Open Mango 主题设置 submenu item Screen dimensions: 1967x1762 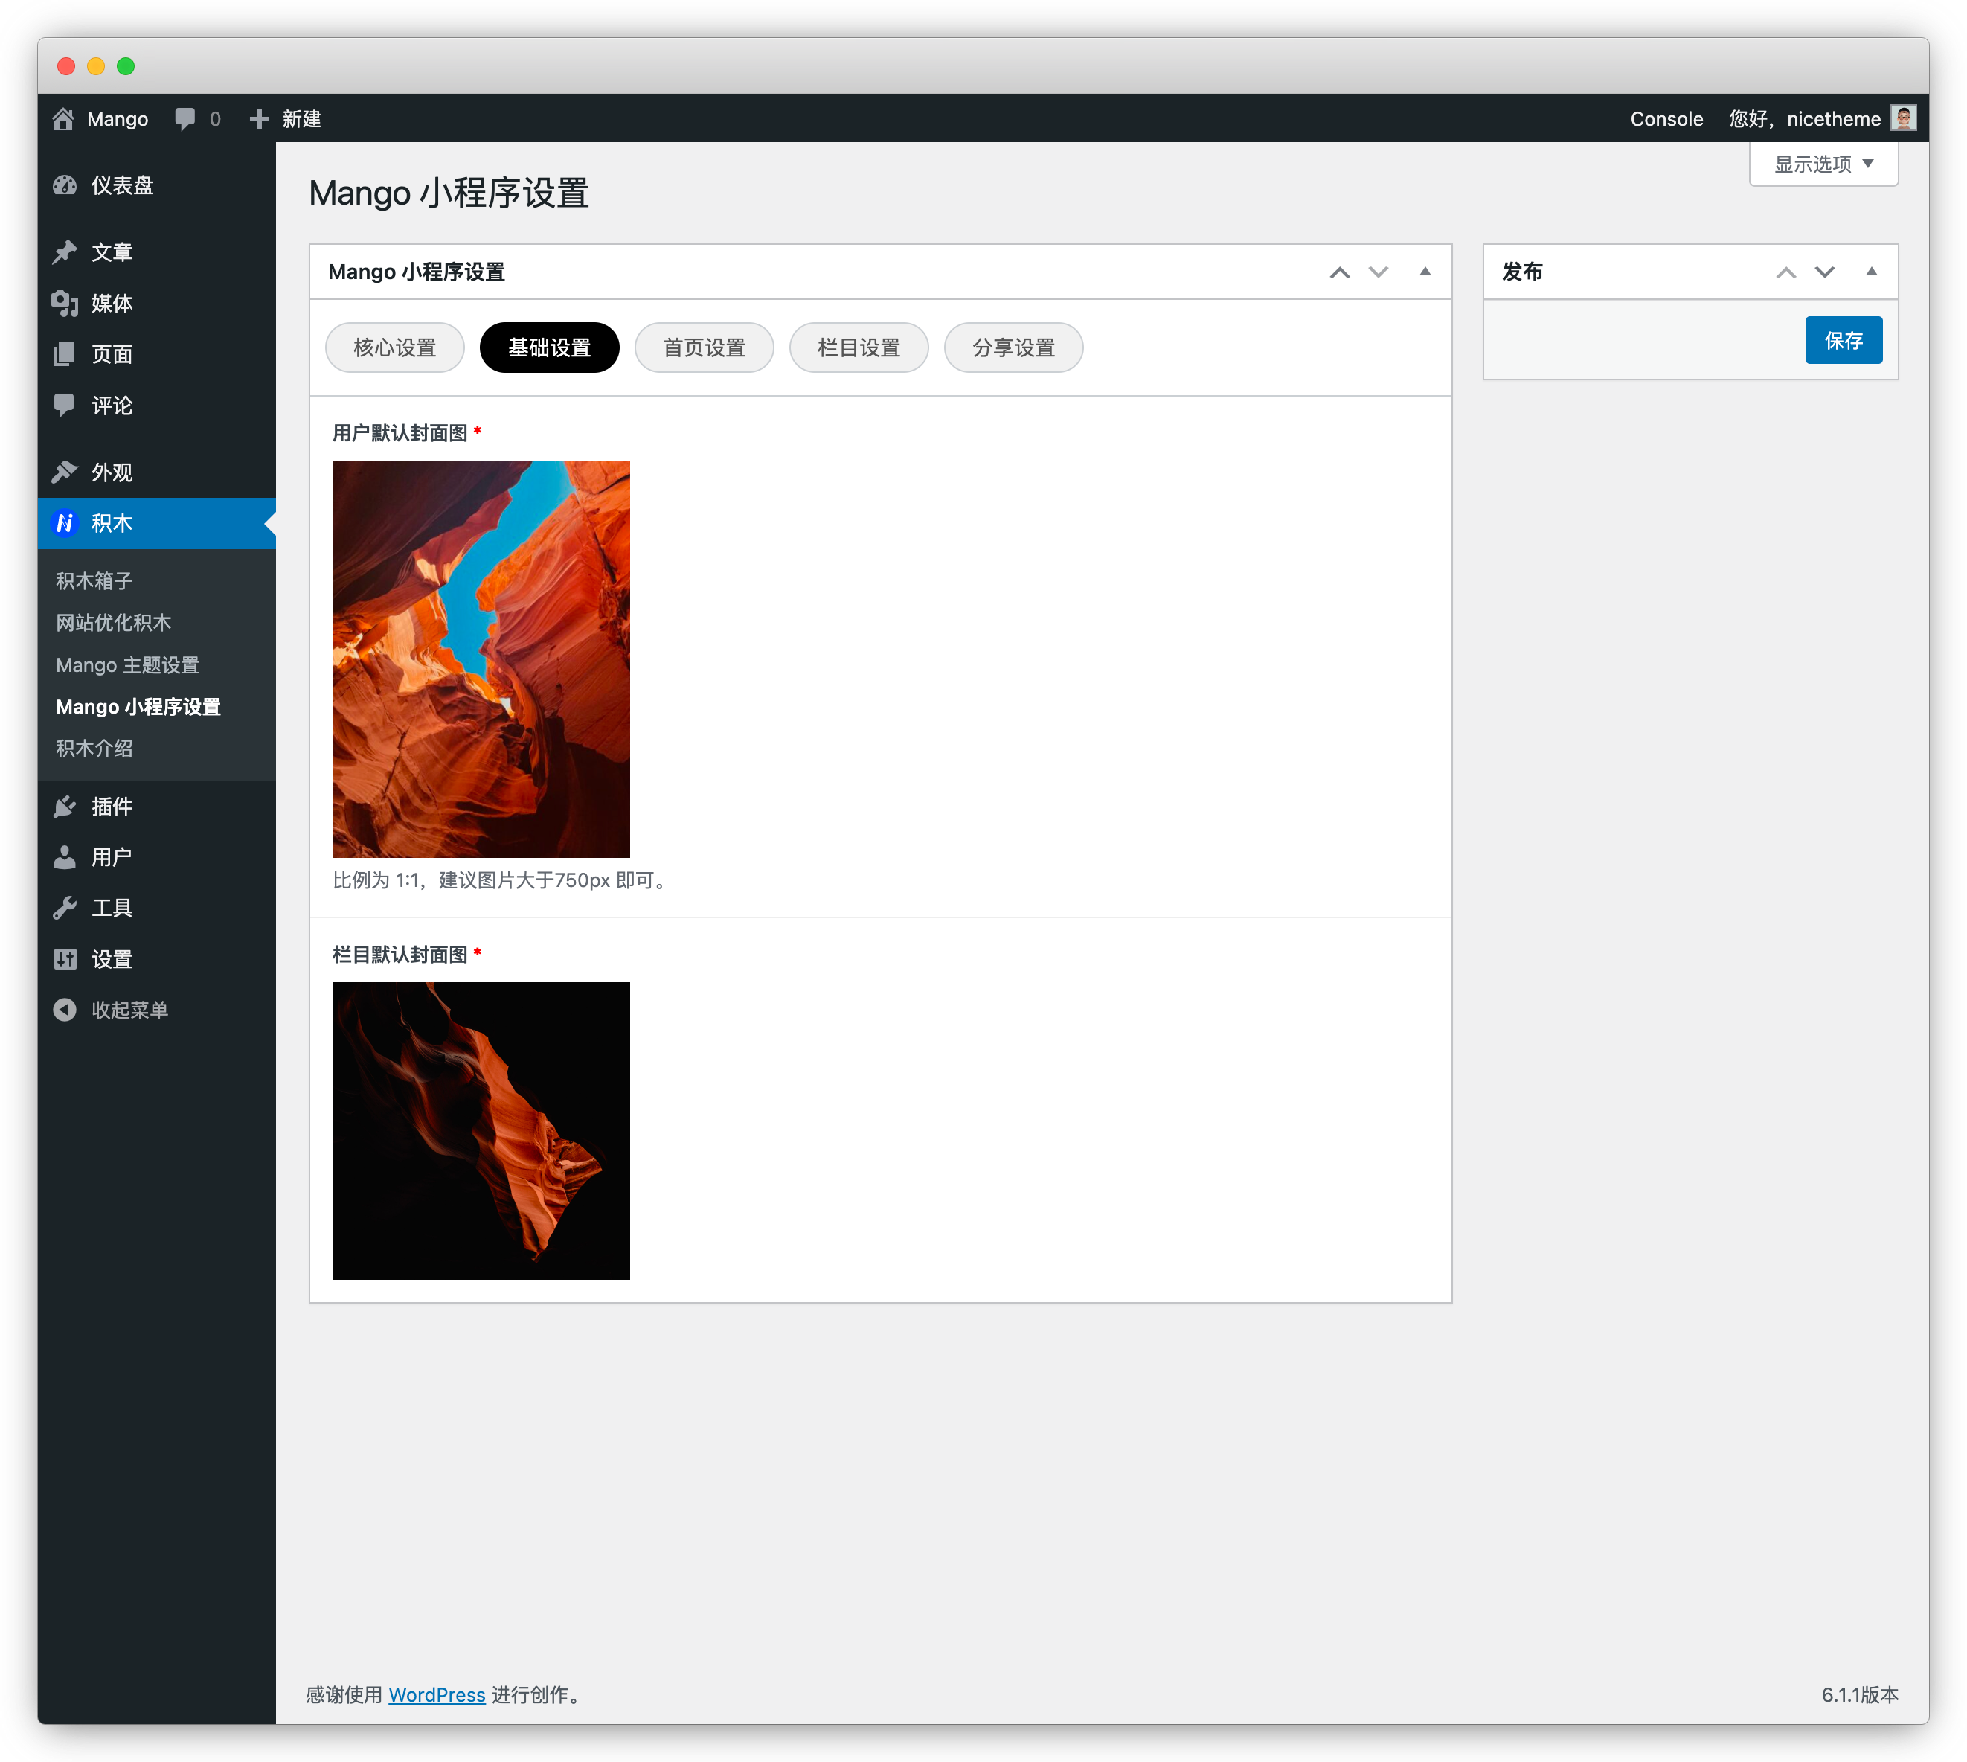[x=128, y=665]
